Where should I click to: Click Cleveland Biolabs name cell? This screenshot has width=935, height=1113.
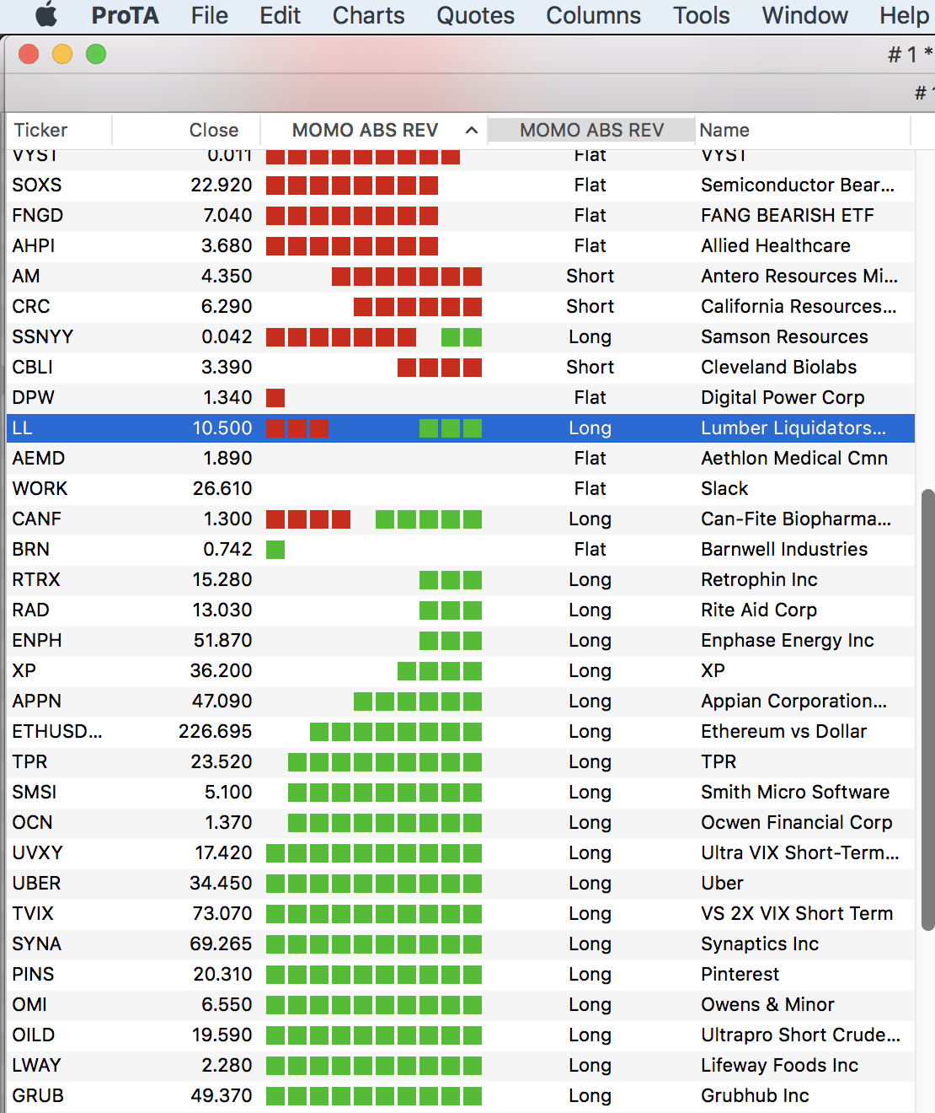point(778,368)
